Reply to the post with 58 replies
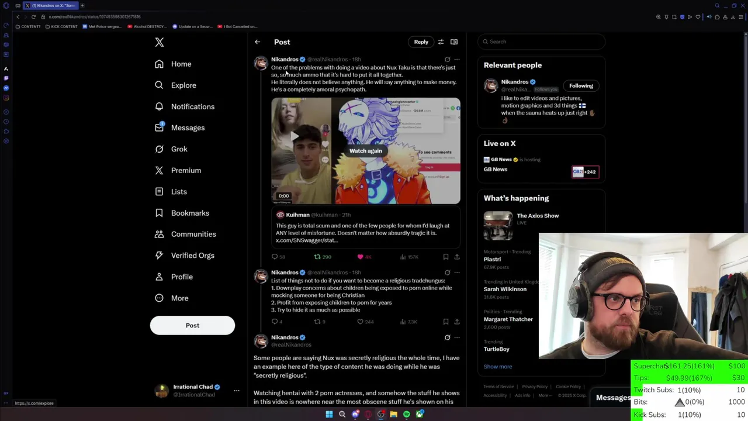 coord(279,257)
